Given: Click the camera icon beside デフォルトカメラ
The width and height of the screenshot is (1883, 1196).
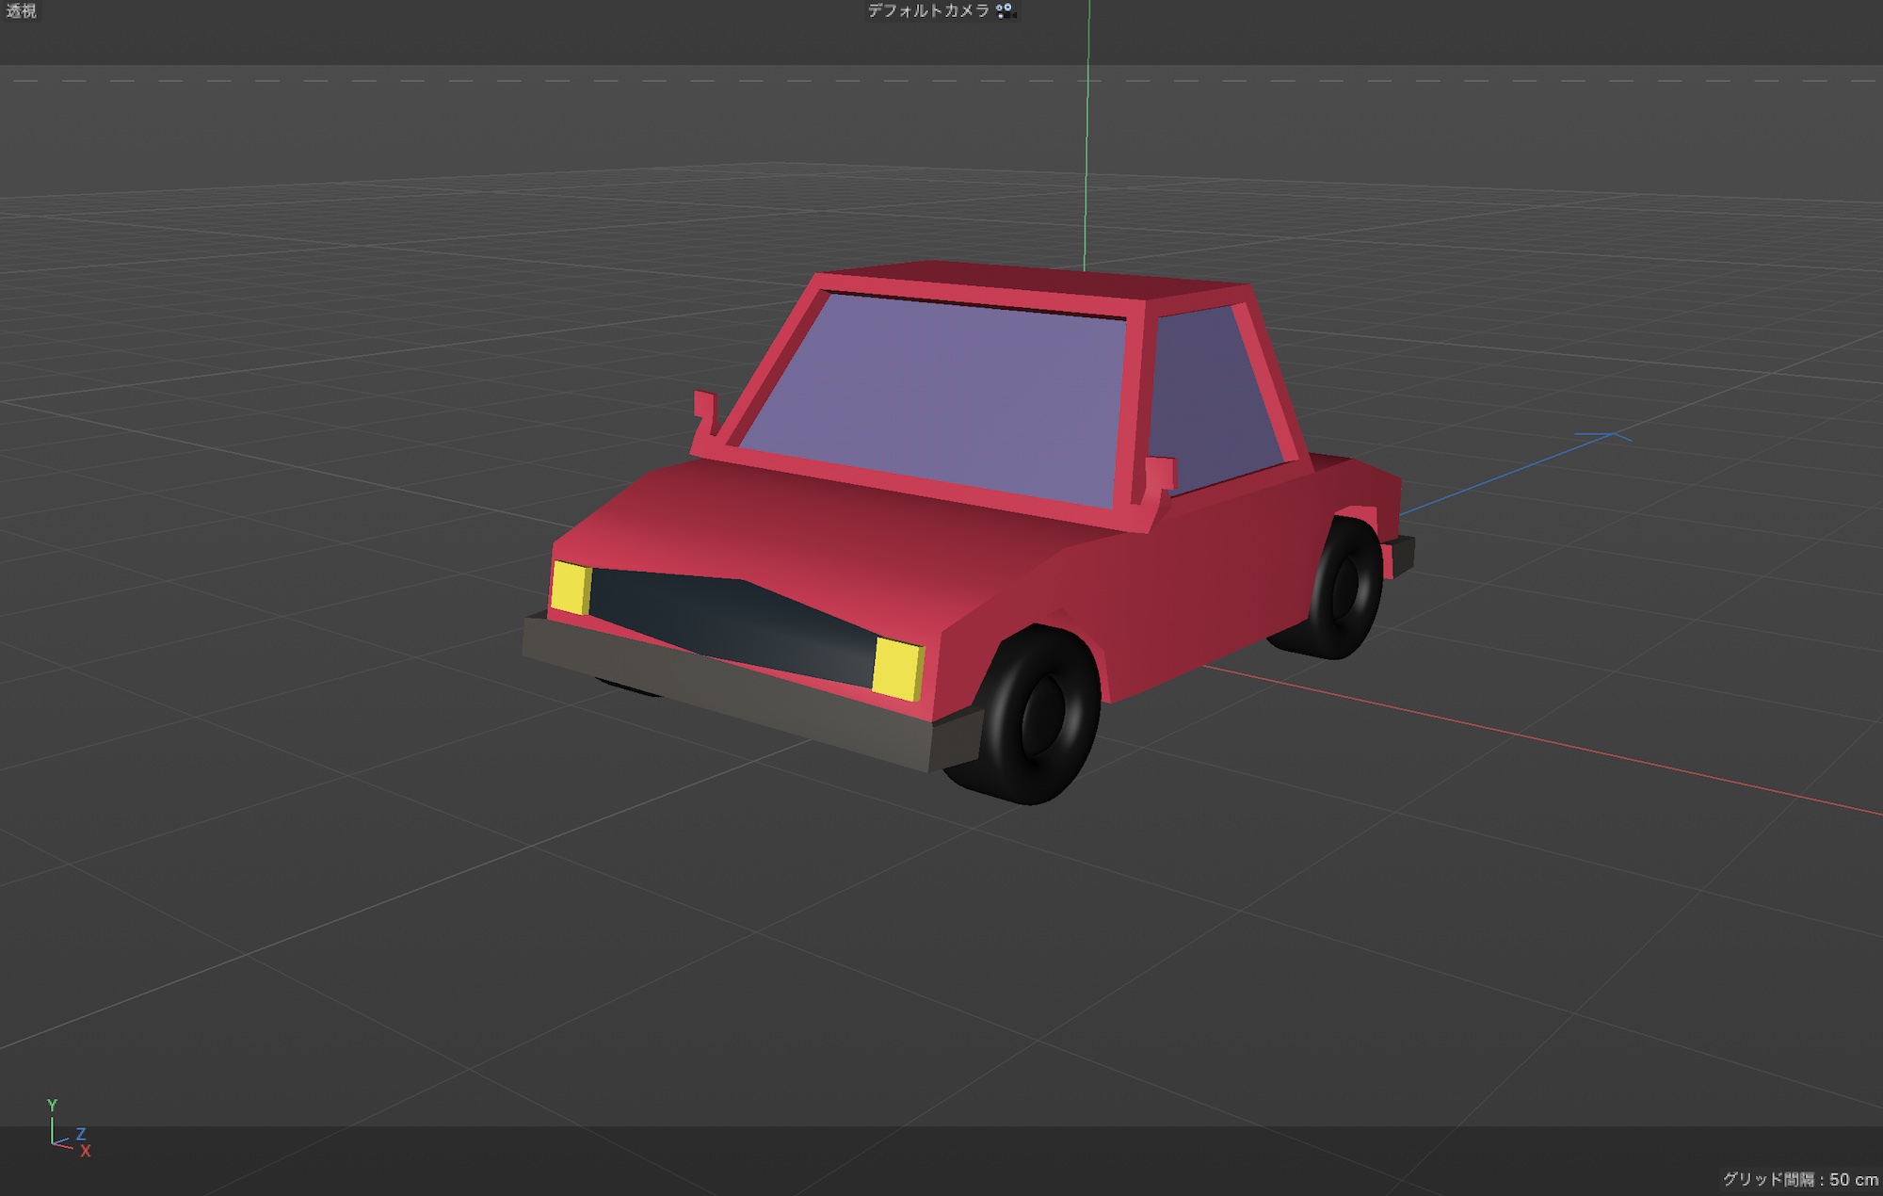Looking at the screenshot, I should point(1006,11).
